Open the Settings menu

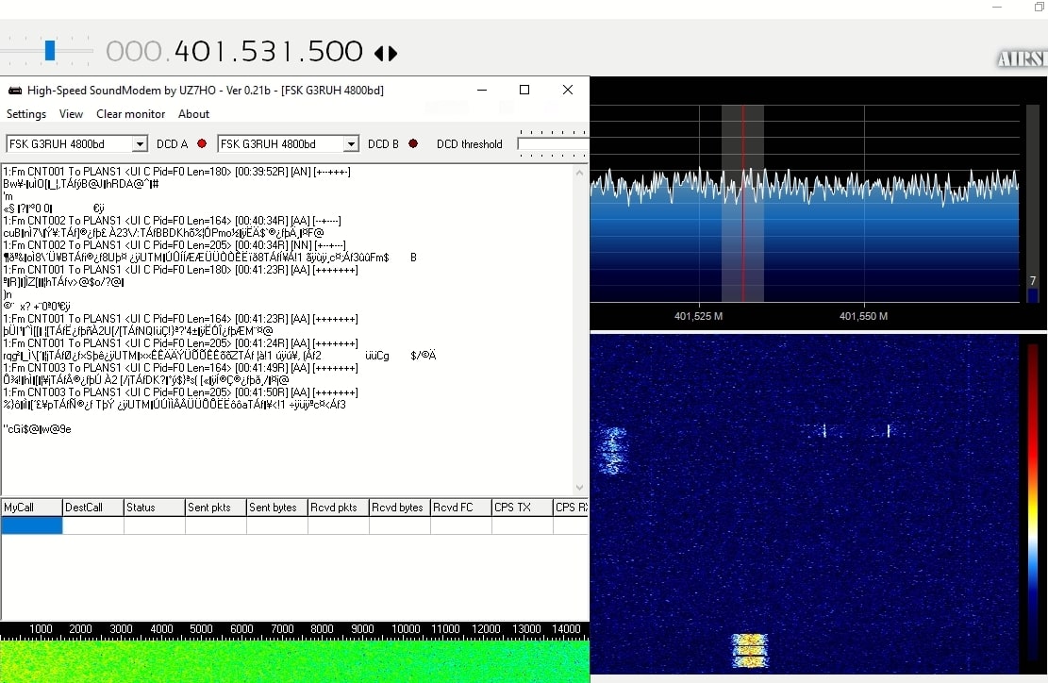pyautogui.click(x=26, y=114)
